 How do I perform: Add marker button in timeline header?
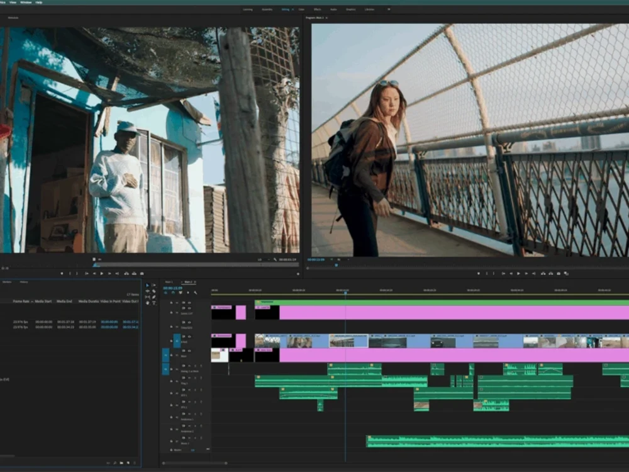point(187,292)
